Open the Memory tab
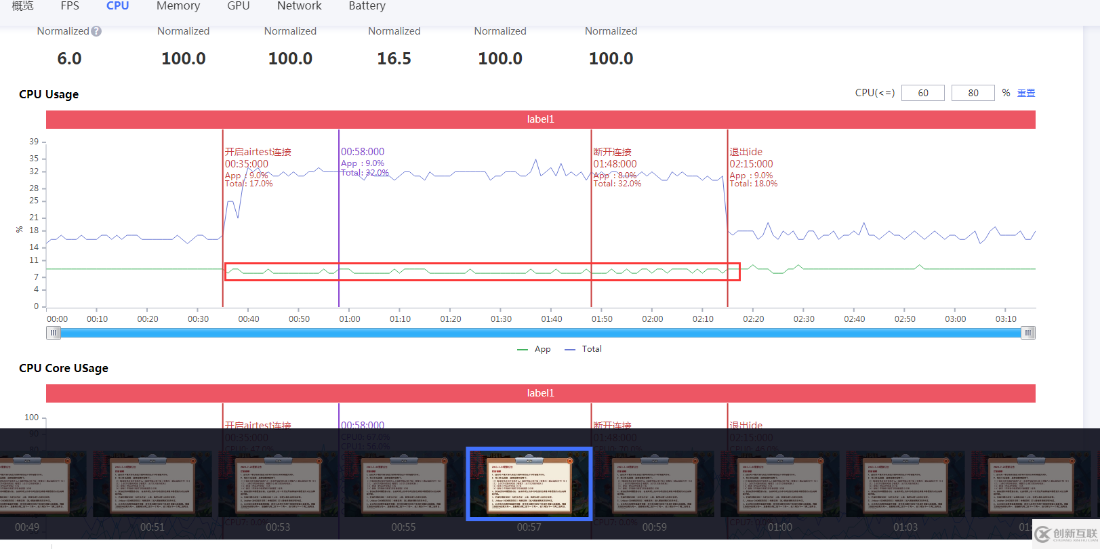The width and height of the screenshot is (1100, 549). point(178,5)
